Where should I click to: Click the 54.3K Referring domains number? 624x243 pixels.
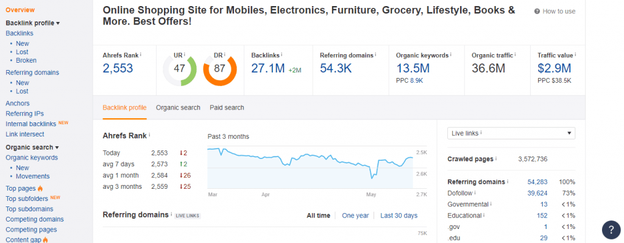tap(336, 68)
